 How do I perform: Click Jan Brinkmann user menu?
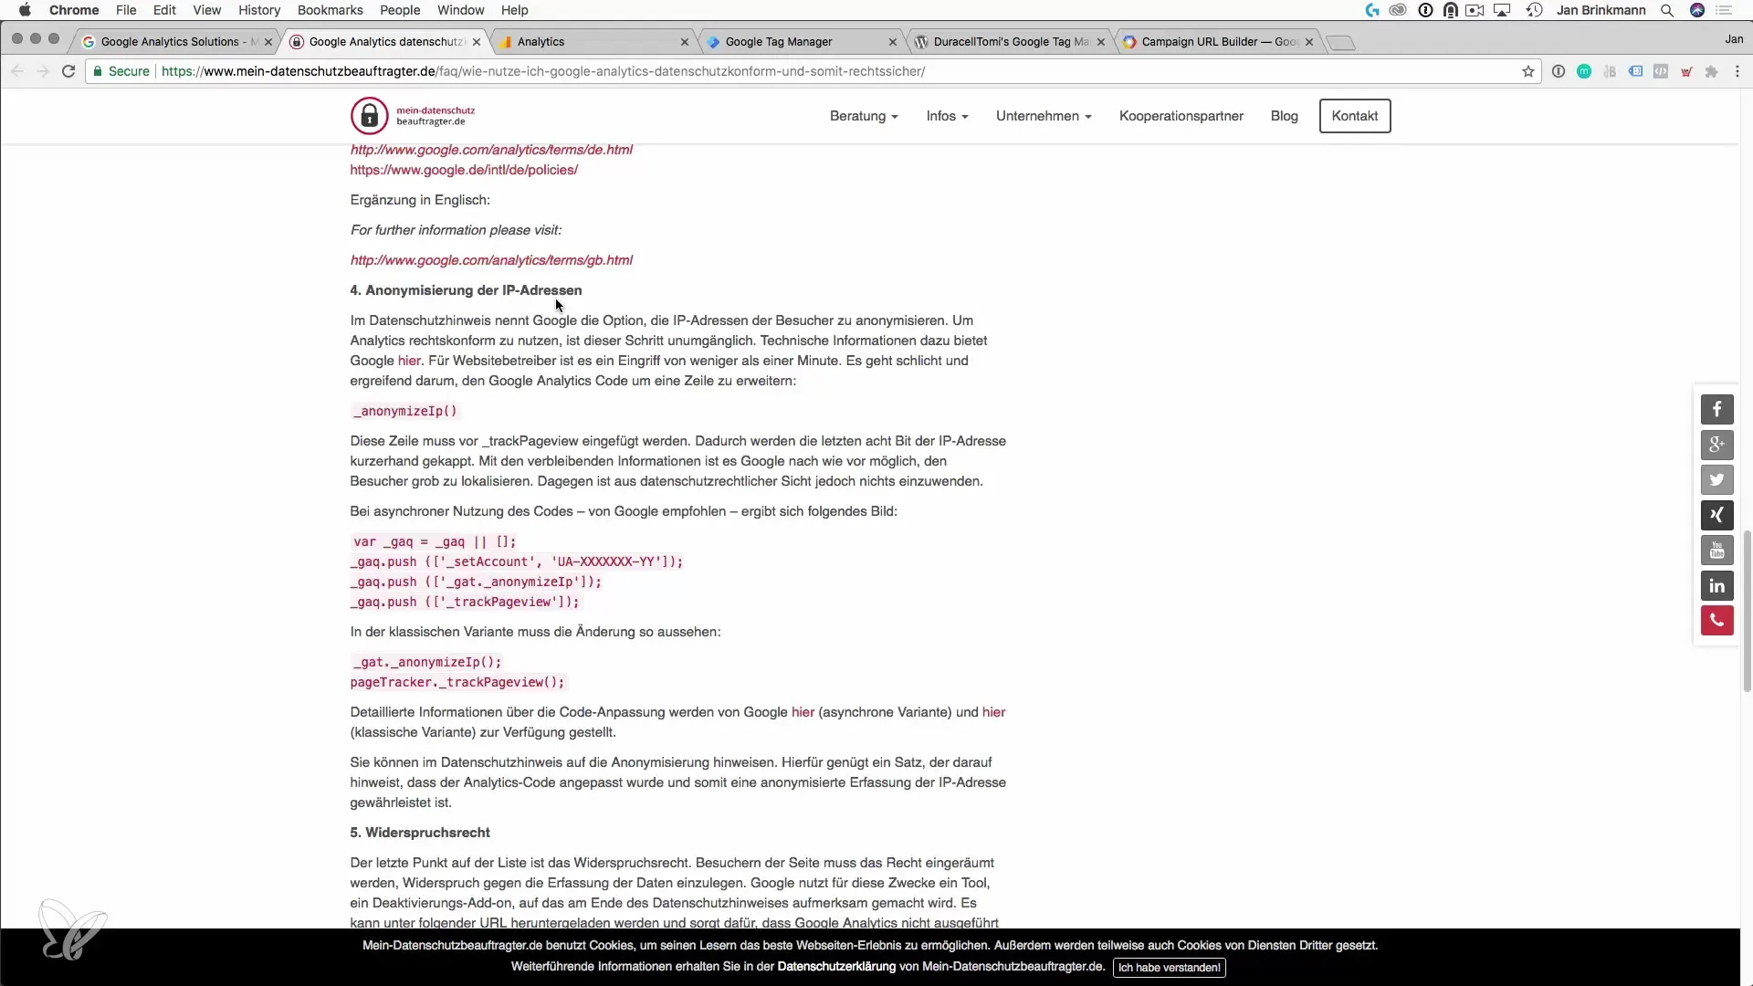pyautogui.click(x=1601, y=10)
